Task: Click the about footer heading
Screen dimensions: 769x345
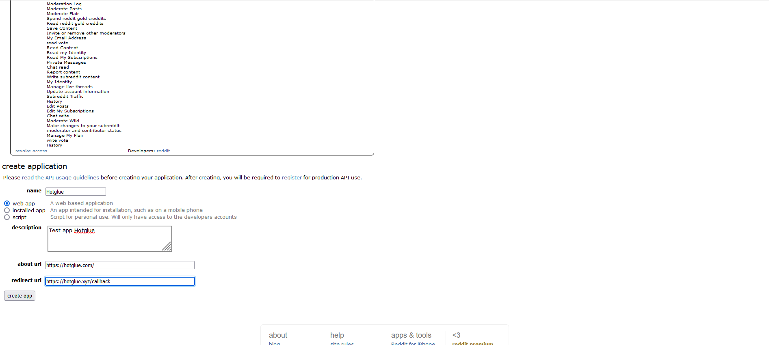Action: tap(278, 335)
